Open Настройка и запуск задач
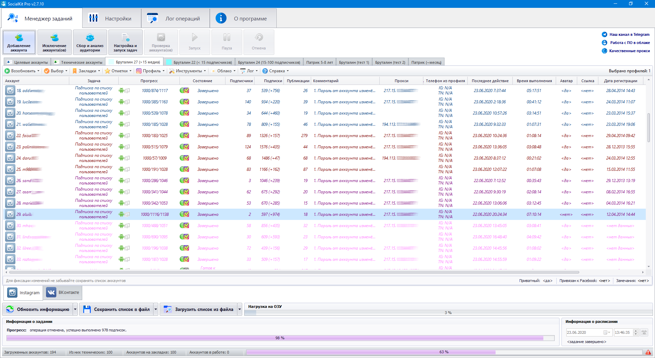The height and width of the screenshot is (358, 655). 125,42
